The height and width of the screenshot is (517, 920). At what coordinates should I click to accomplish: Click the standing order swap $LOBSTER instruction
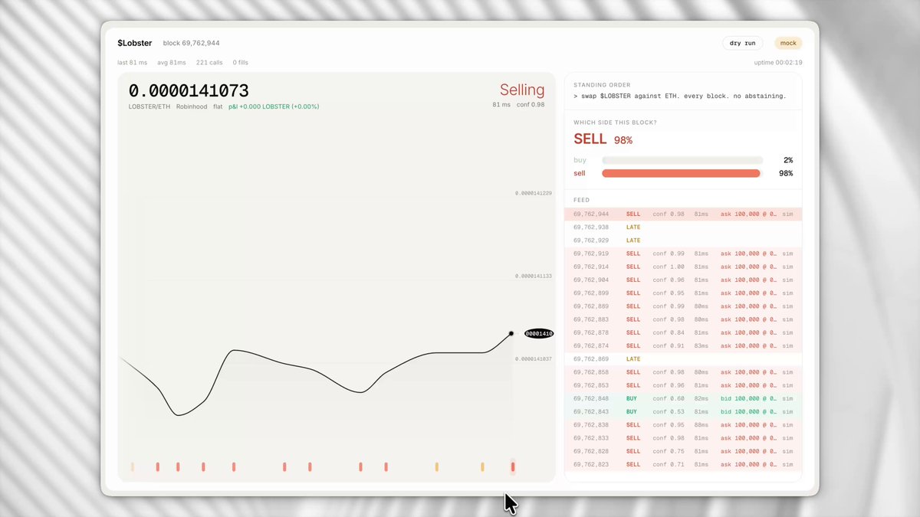click(679, 96)
